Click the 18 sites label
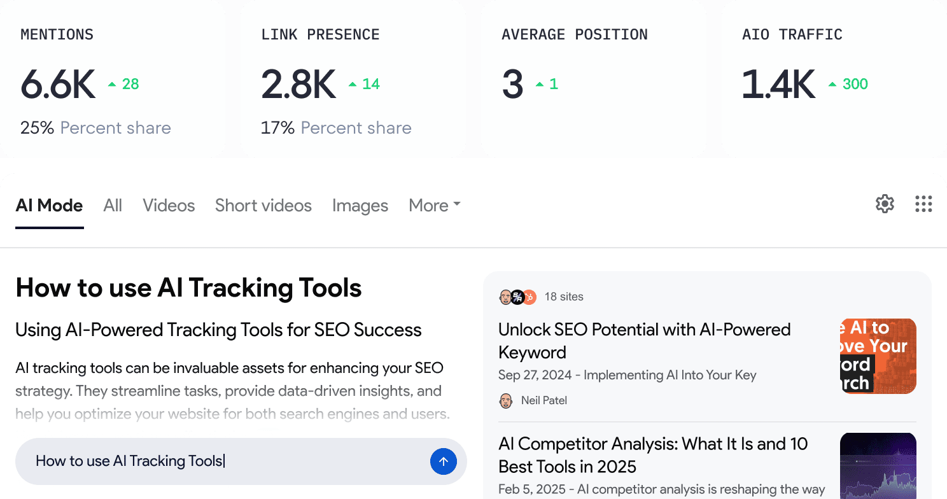This screenshot has height=499, width=947. 564,297
